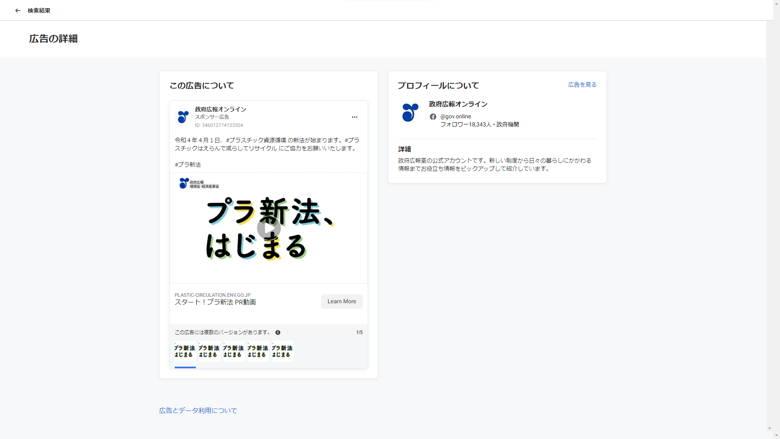Select the third ad version thumbnail
Viewport: 780px width, 439px height.
[x=234, y=351]
